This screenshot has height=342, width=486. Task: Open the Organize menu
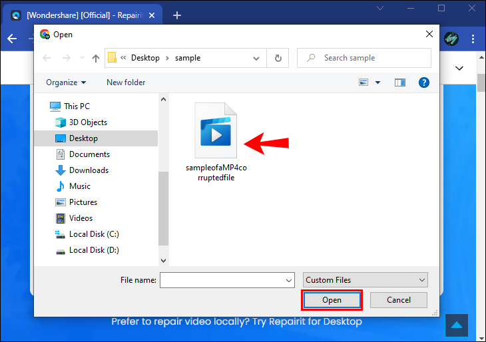click(66, 83)
